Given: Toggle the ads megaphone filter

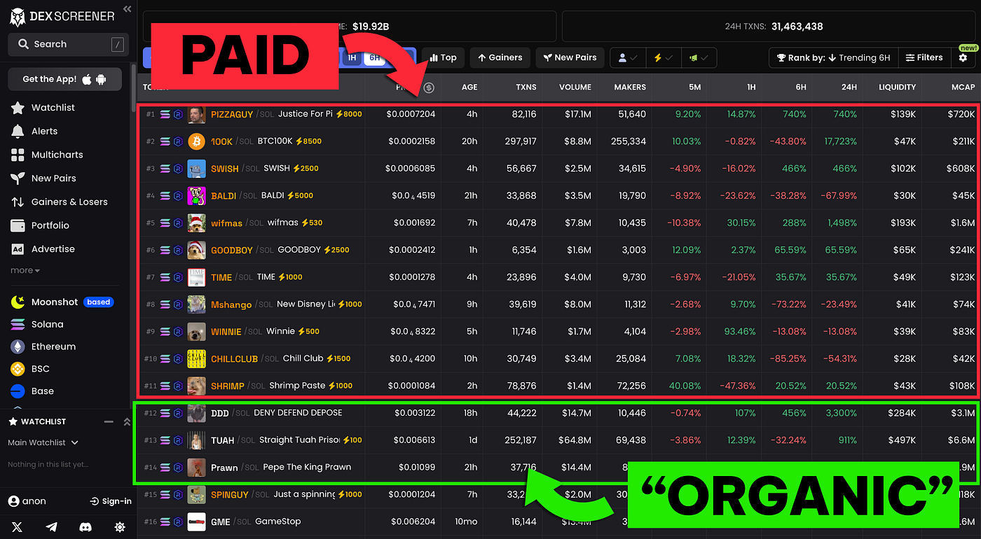Looking at the screenshot, I should point(699,58).
